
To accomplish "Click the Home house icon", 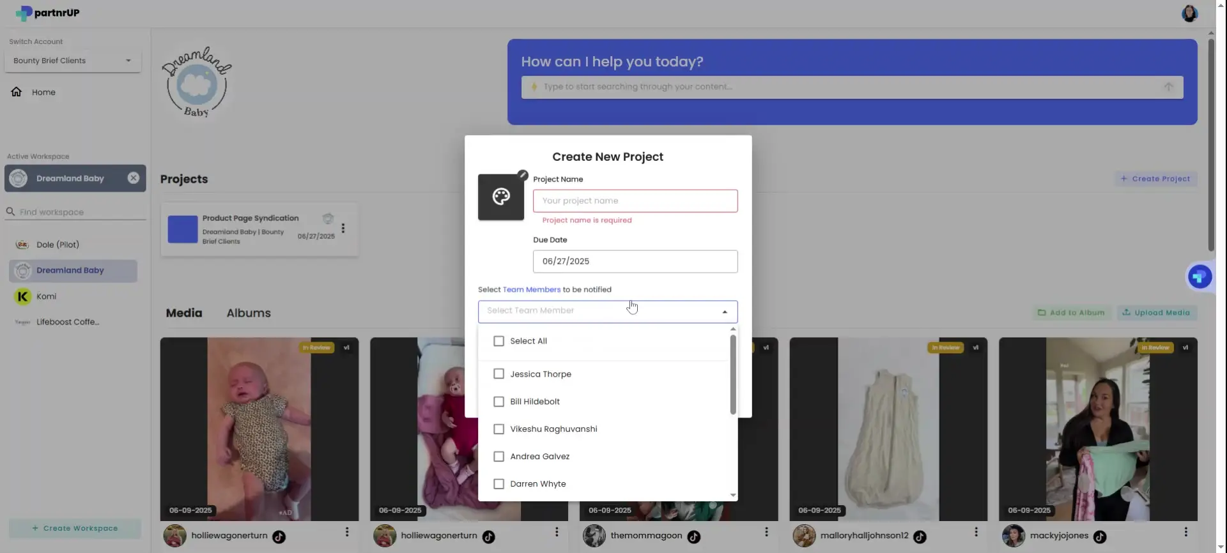I will point(17,92).
